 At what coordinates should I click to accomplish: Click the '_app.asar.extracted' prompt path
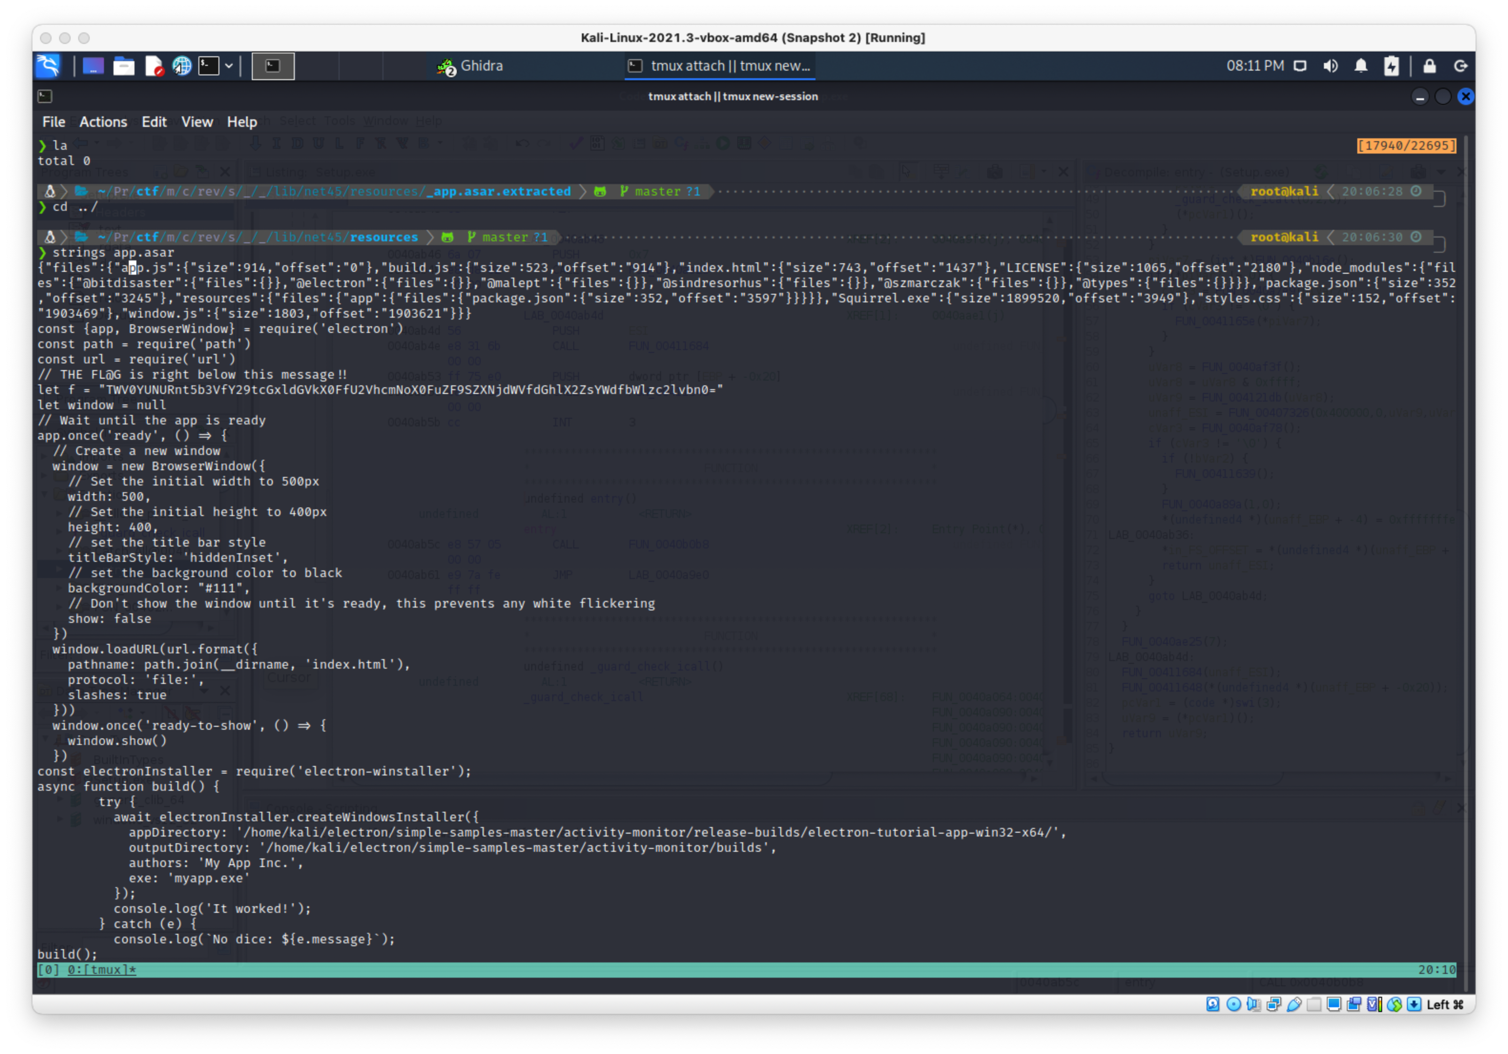pyautogui.click(x=498, y=191)
